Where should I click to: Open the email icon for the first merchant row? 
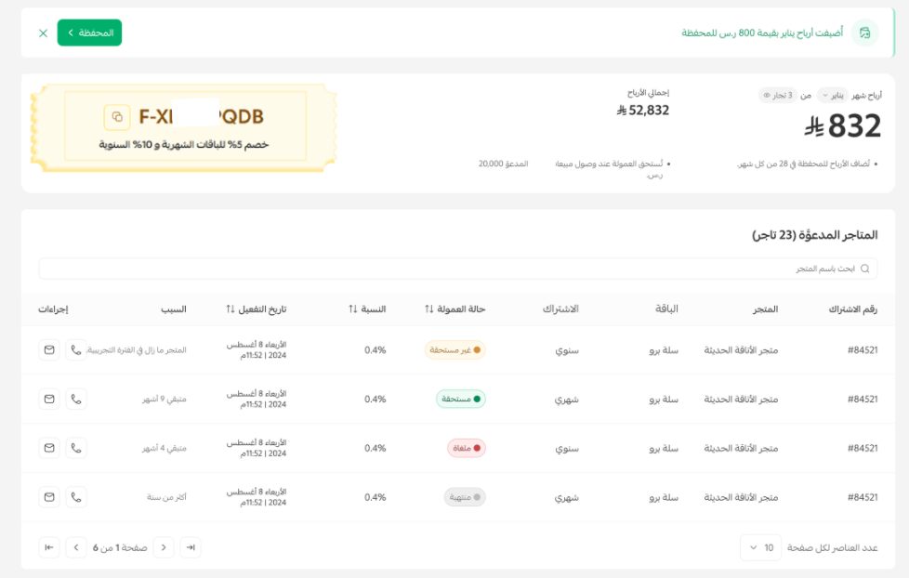48,349
